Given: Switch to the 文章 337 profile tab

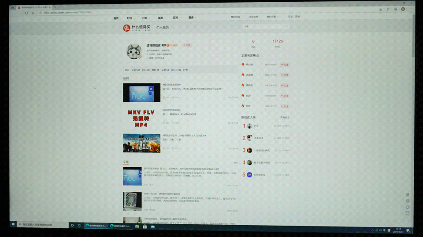Looking at the screenshot, I should tap(136, 70).
